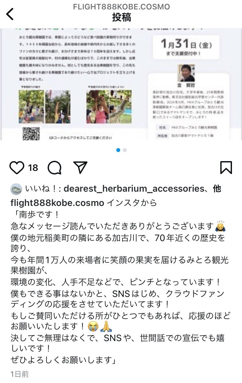This screenshot has height=383, width=242.
Task: Tap the 1月31日 deadline box in image
Action: (186, 47)
